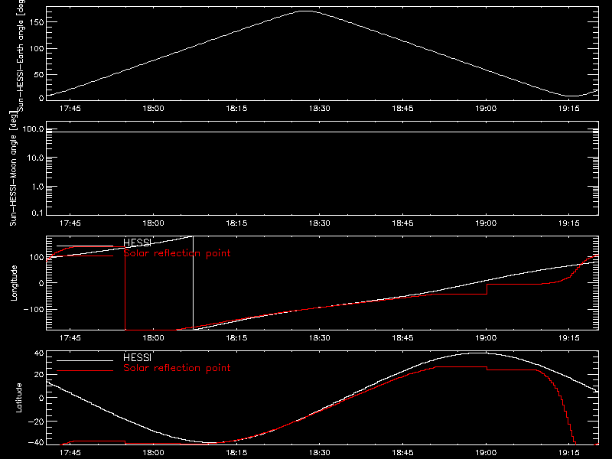Click the -100 tick of Longitude plot
The image size is (612, 459).
(x=34, y=309)
